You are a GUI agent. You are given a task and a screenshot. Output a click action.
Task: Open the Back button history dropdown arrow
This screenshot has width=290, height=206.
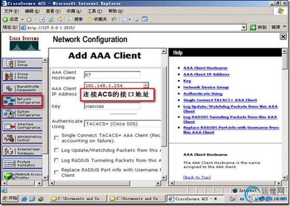23,19
